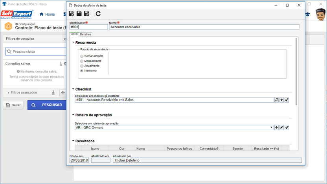Open the user avatar profile
The height and width of the screenshot is (184, 327).
coord(320,14)
